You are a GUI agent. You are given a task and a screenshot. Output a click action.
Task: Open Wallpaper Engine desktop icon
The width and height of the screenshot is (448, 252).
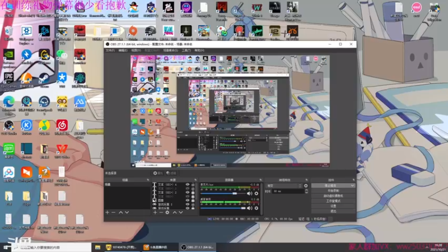(x=26, y=35)
